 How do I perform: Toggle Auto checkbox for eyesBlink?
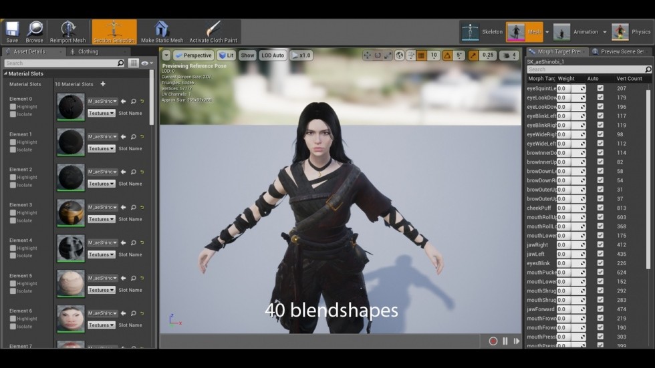tap(600, 263)
